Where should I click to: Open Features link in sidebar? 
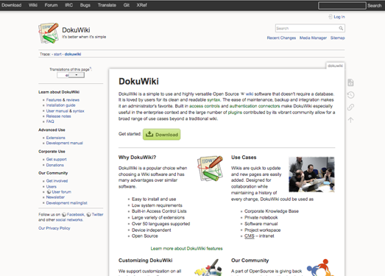click(x=54, y=100)
